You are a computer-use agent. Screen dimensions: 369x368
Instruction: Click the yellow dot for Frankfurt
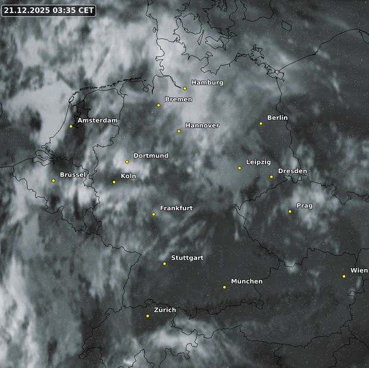(x=154, y=214)
